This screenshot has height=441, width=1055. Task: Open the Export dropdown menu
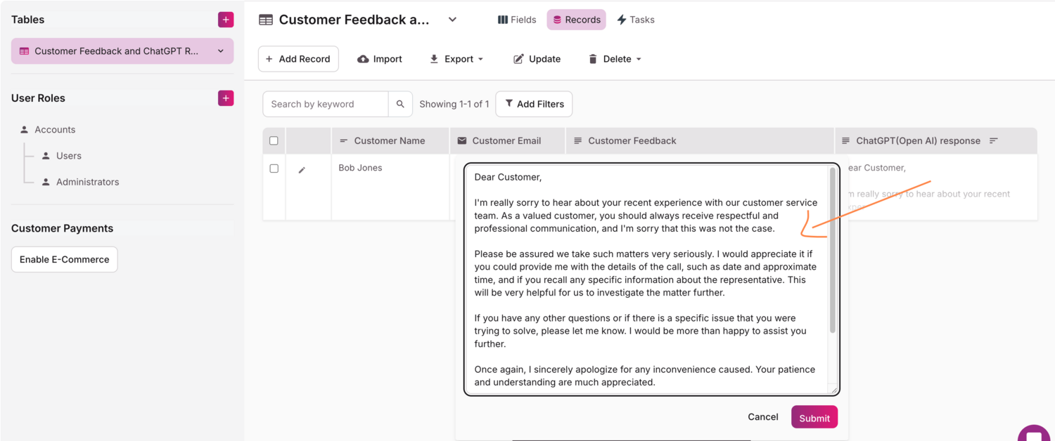(x=456, y=59)
